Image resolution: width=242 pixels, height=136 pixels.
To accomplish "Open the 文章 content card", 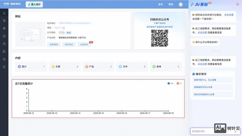I will click(x=65, y=66).
